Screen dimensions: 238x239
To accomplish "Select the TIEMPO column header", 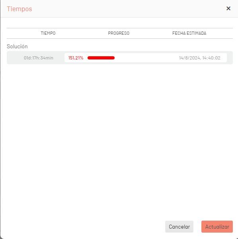I will tap(48, 33).
